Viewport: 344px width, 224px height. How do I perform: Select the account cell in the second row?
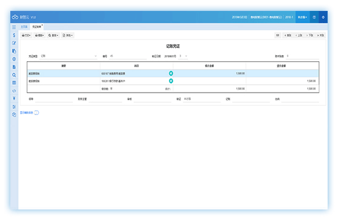[x=136, y=81]
